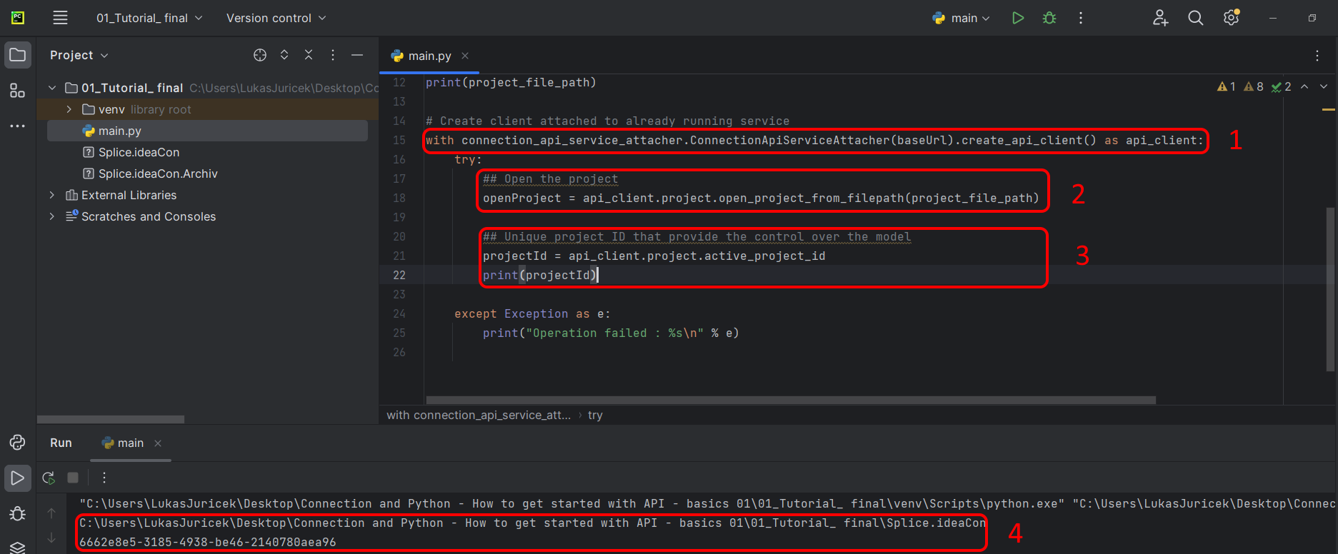Open the main run configuration dropdown

pyautogui.click(x=962, y=18)
